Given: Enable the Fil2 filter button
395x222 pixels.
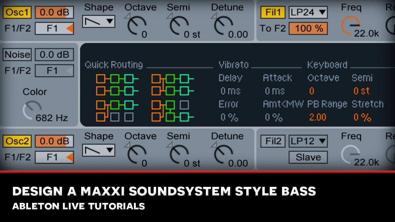Looking at the screenshot, I should coord(273,141).
